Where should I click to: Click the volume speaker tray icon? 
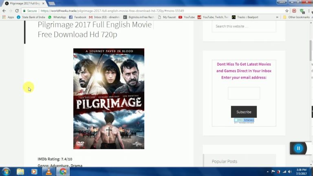tap(290, 172)
